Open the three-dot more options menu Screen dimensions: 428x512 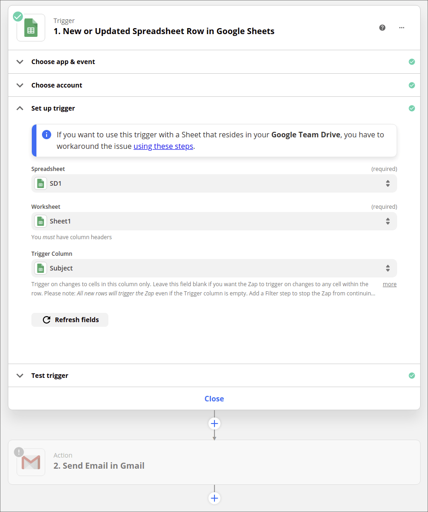tap(402, 28)
